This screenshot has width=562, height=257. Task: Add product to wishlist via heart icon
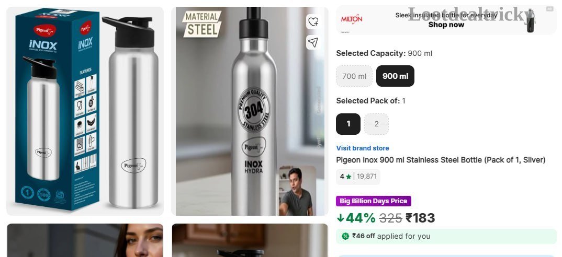[313, 21]
